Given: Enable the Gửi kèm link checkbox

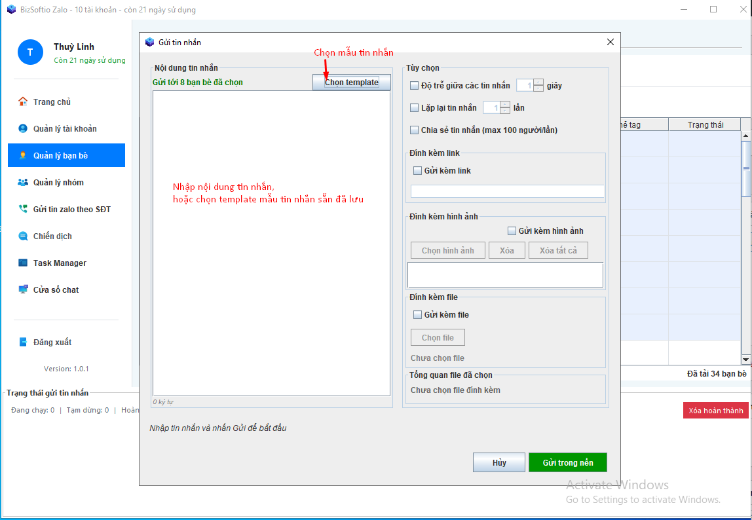Looking at the screenshot, I should [417, 170].
